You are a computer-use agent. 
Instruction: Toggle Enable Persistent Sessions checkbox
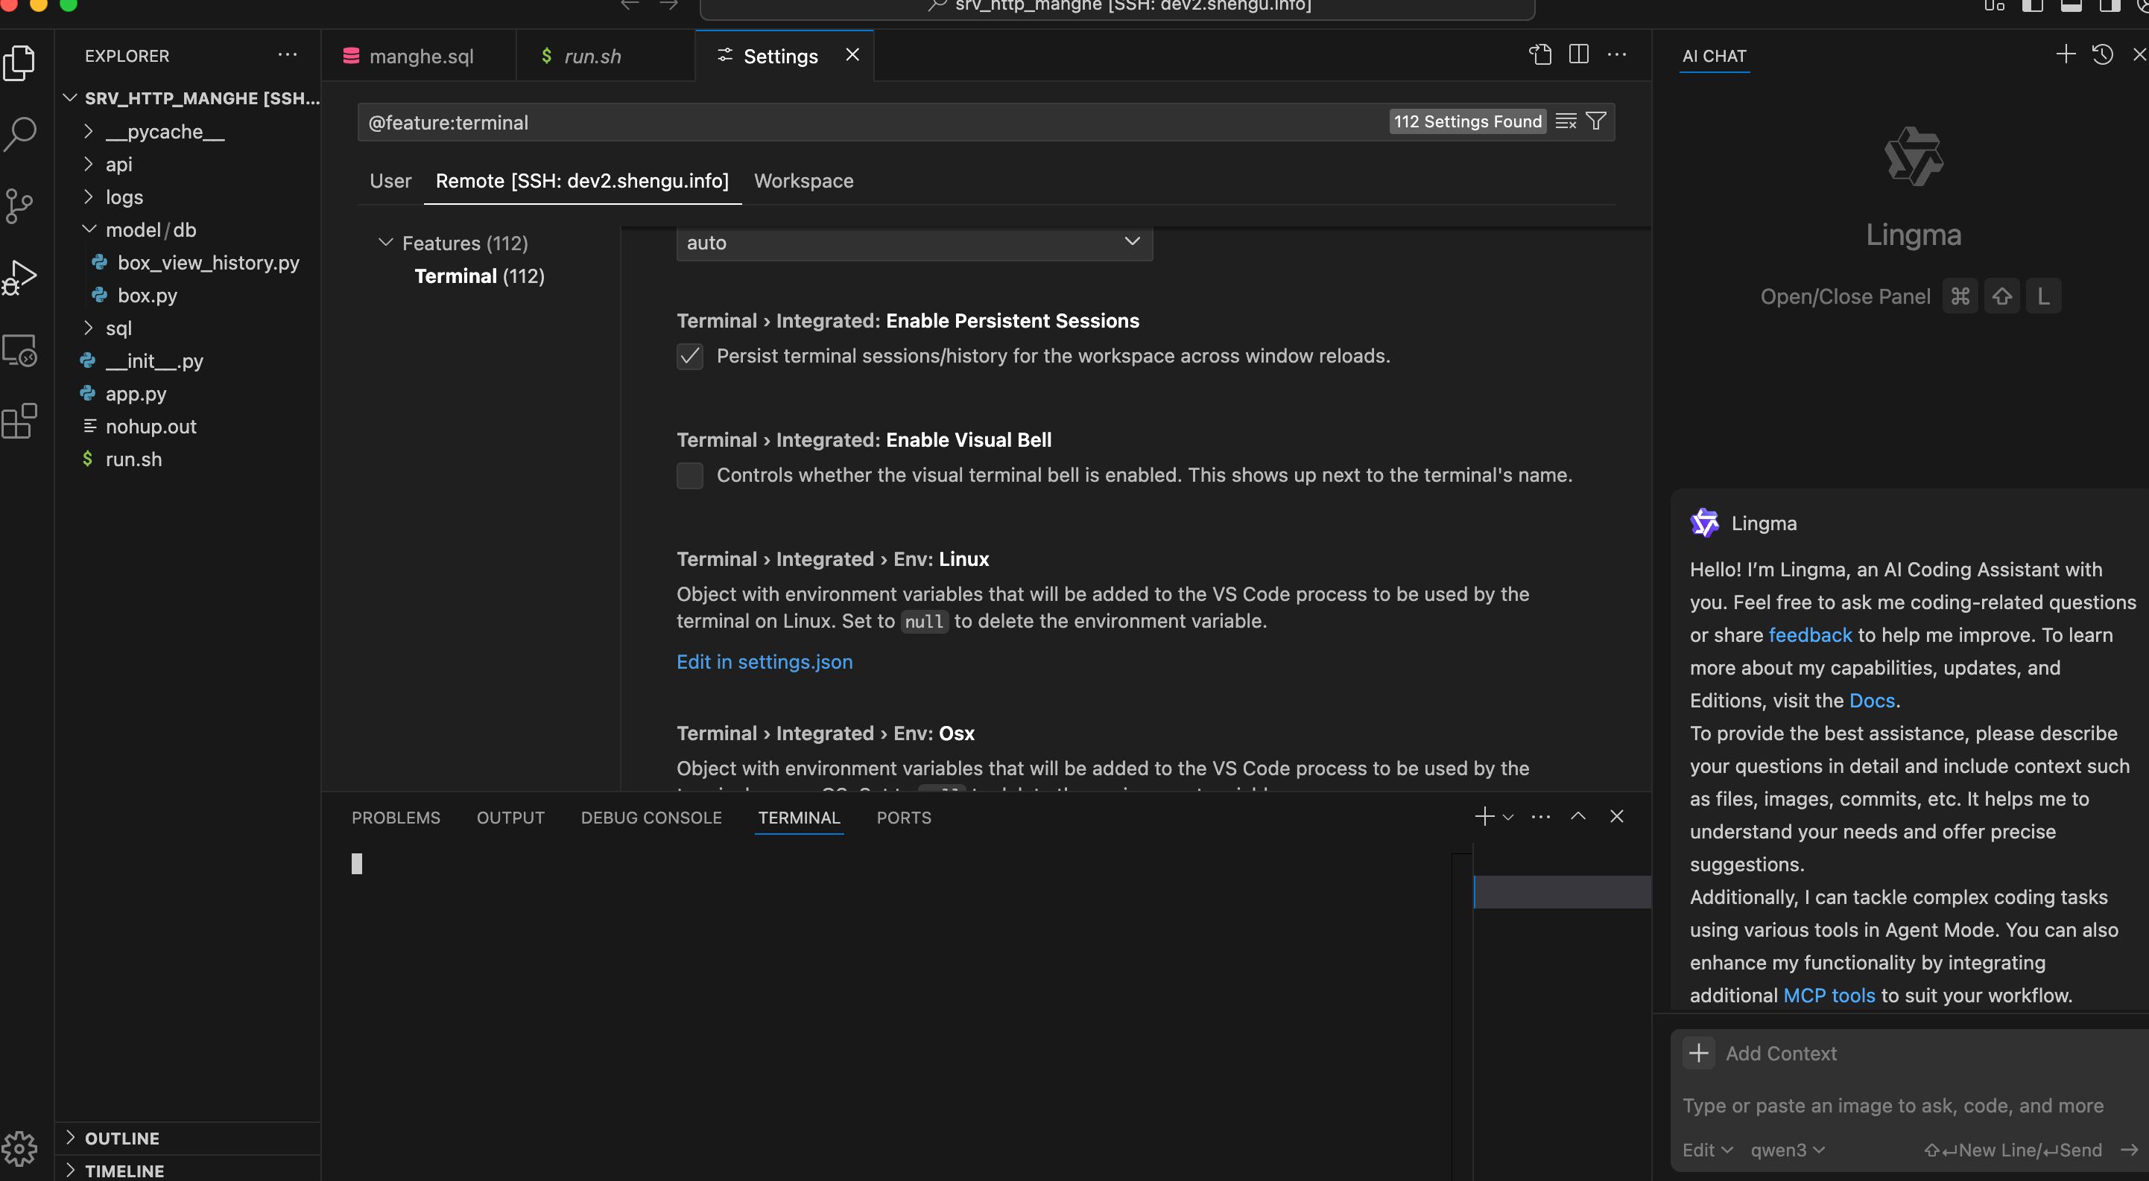click(x=690, y=357)
